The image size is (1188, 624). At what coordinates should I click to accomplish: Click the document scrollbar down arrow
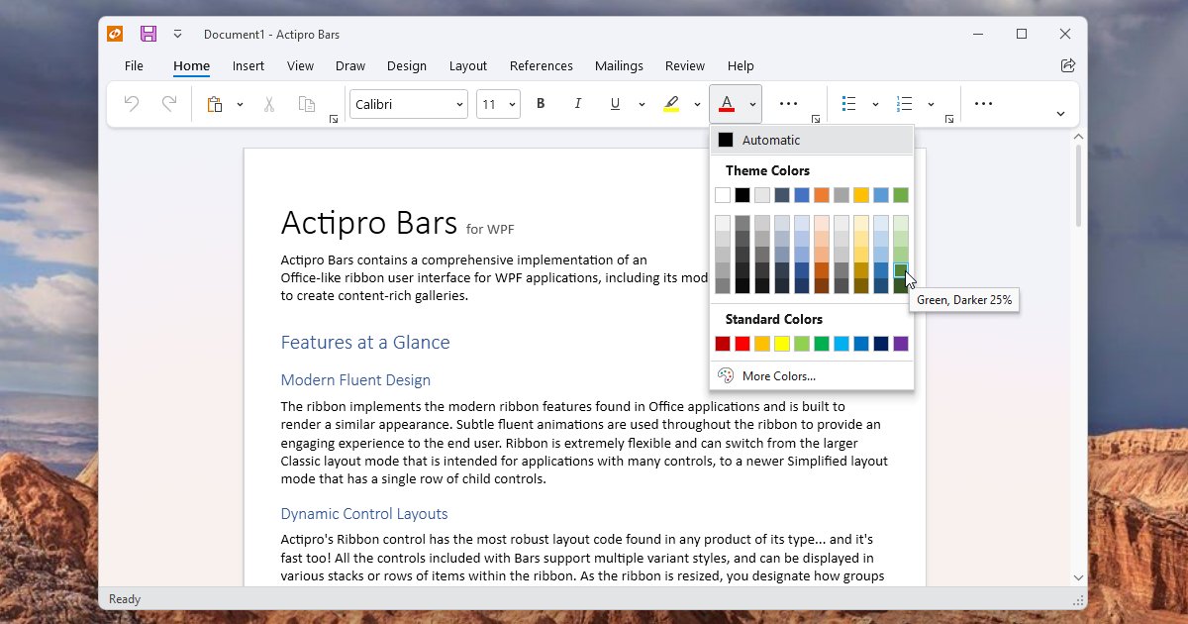point(1079,577)
